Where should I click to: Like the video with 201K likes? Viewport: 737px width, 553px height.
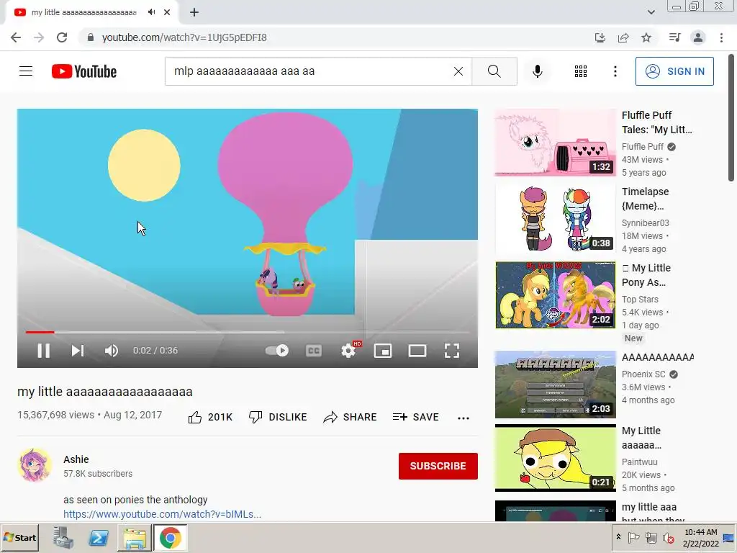point(210,417)
